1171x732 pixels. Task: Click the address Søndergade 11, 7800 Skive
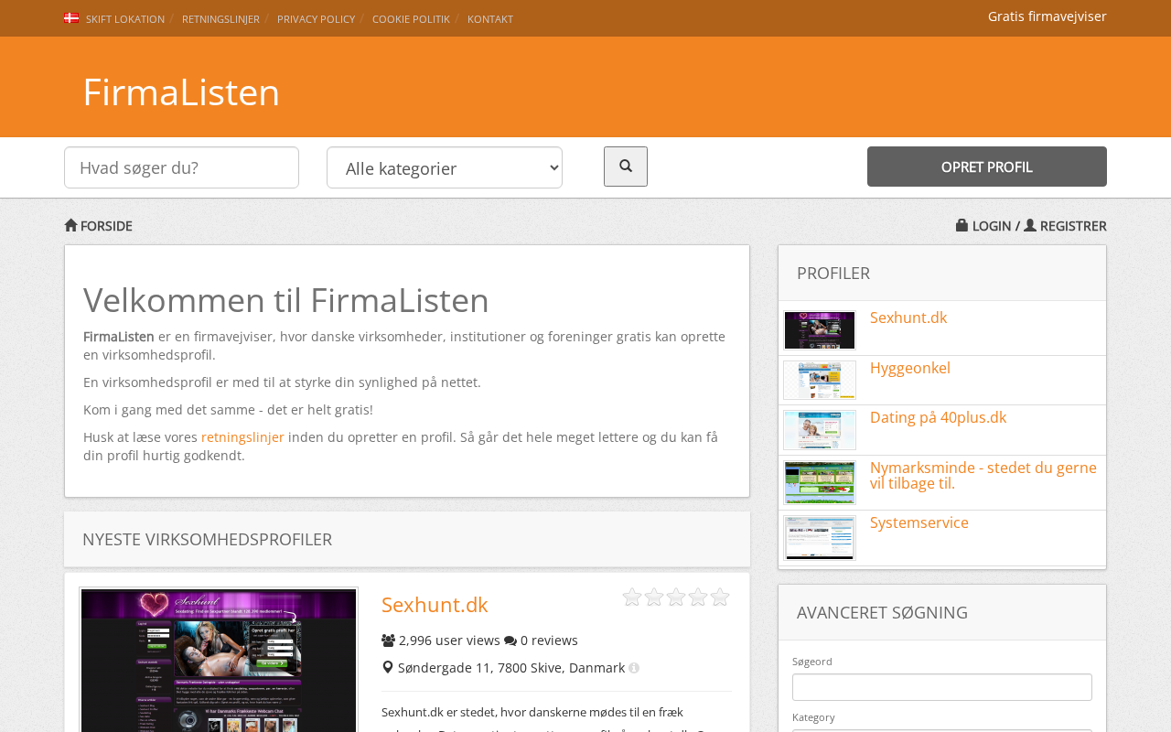511,668
